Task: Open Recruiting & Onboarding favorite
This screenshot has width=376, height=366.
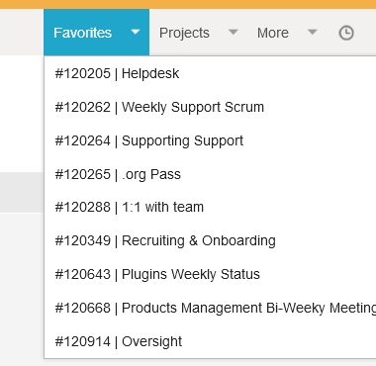Action: (x=210, y=241)
